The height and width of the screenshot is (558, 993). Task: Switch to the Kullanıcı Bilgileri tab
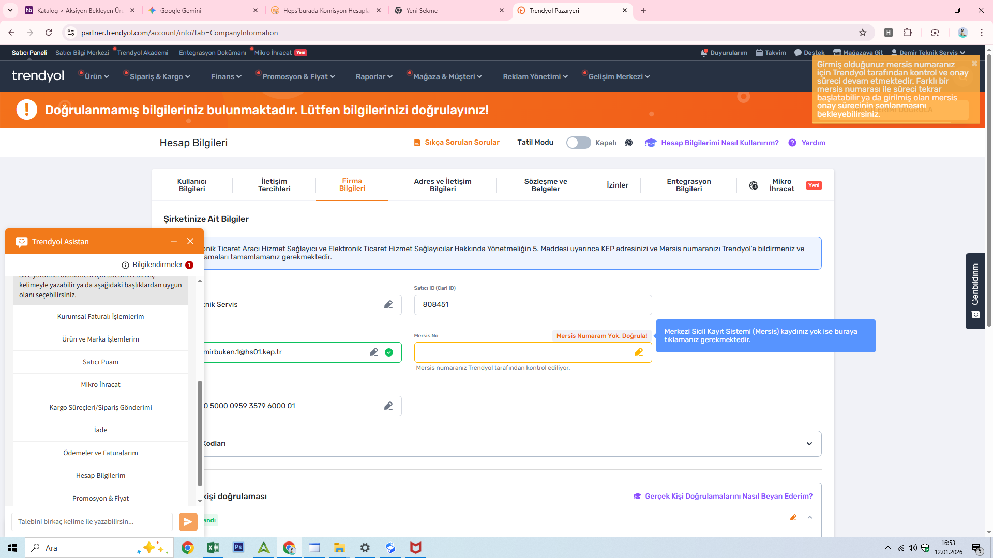[192, 185]
